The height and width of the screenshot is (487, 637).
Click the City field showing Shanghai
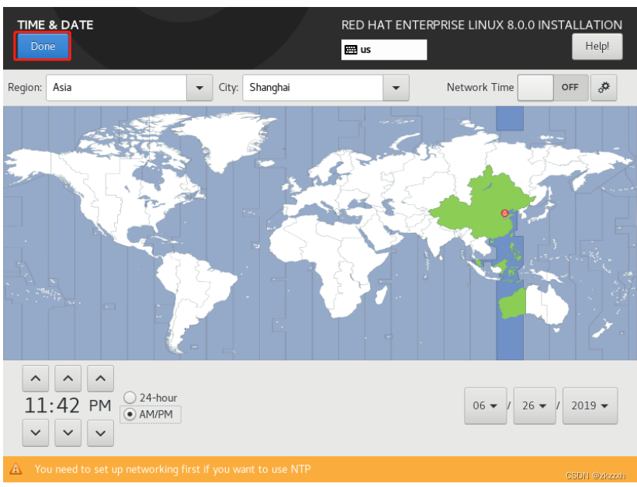(313, 88)
